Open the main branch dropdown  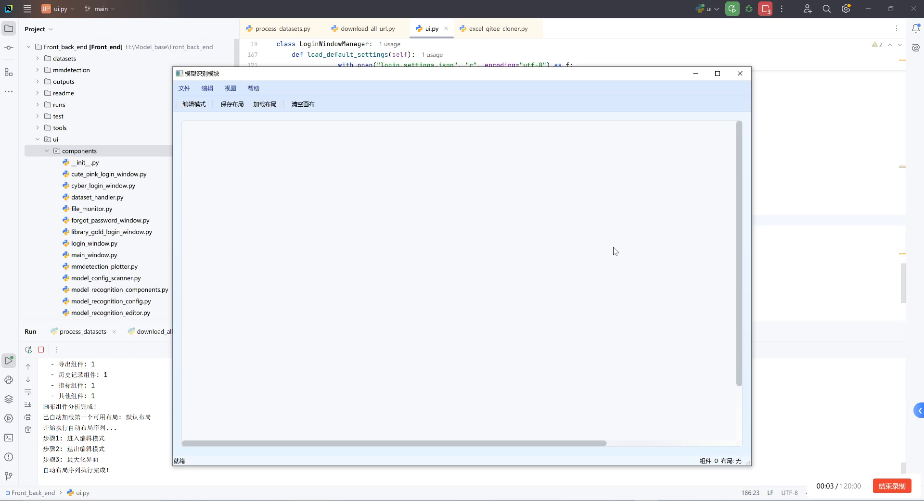[x=100, y=9]
